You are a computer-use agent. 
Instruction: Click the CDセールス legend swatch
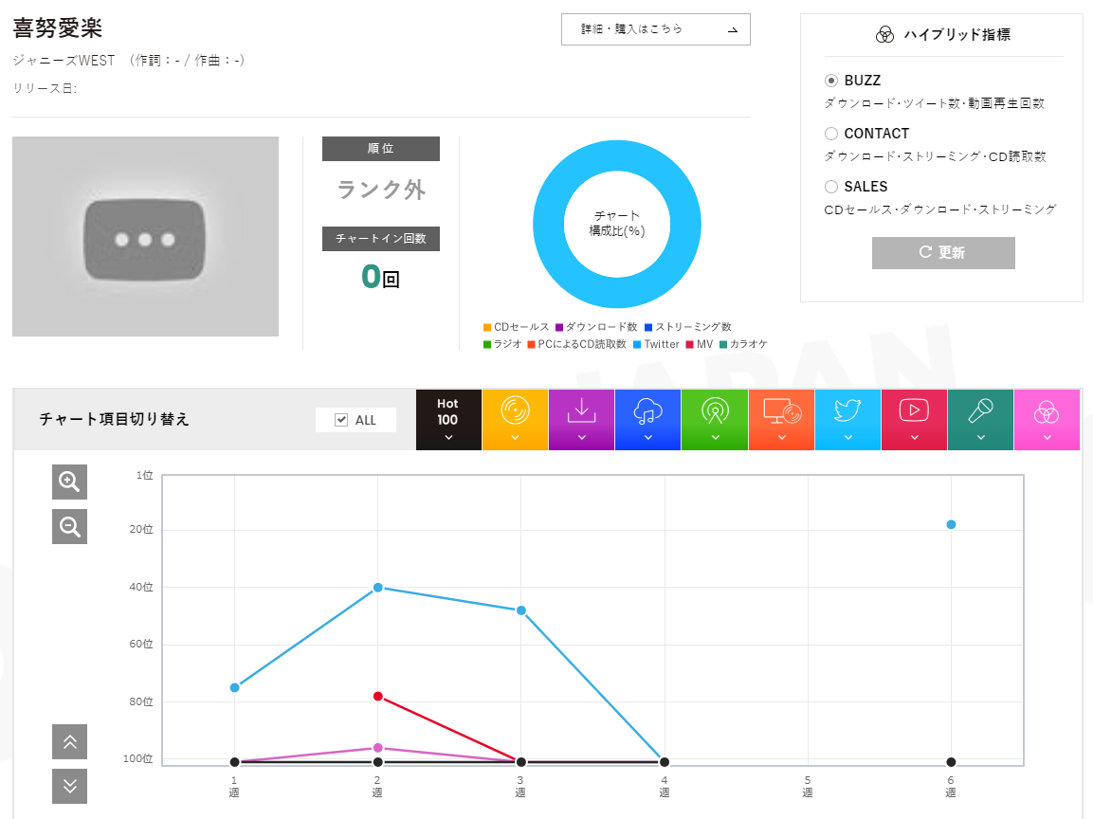pyautogui.click(x=487, y=327)
